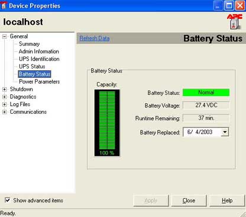This screenshot has width=246, height=217.
Task: Expand the Log Files tree node
Action: pos(5,104)
